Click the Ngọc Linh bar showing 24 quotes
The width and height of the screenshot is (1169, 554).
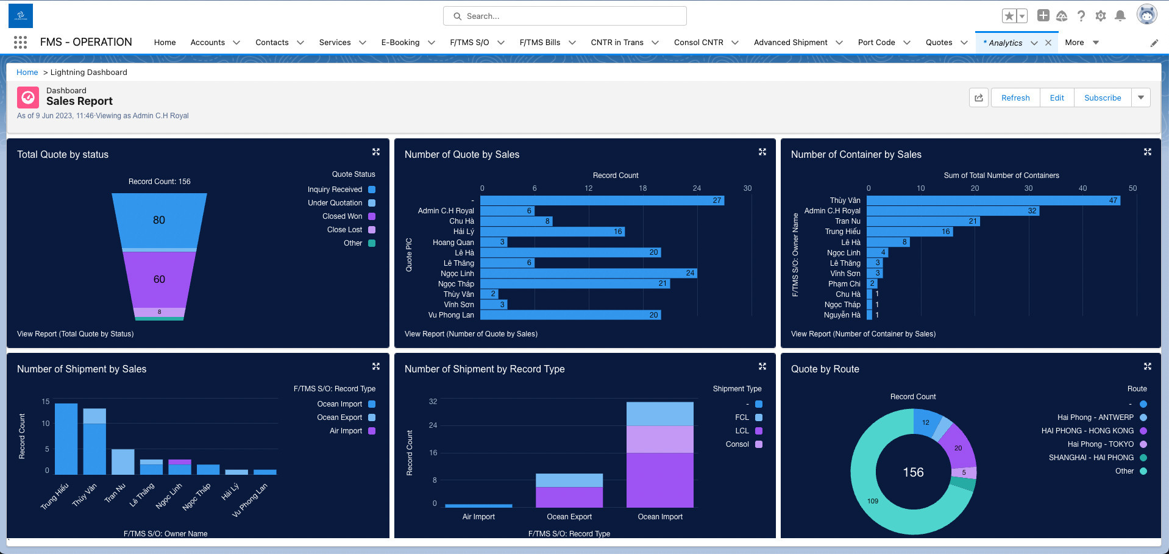[x=589, y=273]
